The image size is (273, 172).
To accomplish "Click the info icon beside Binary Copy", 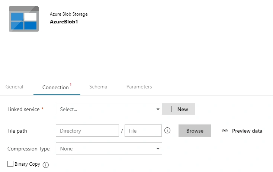I will pos(46,165).
